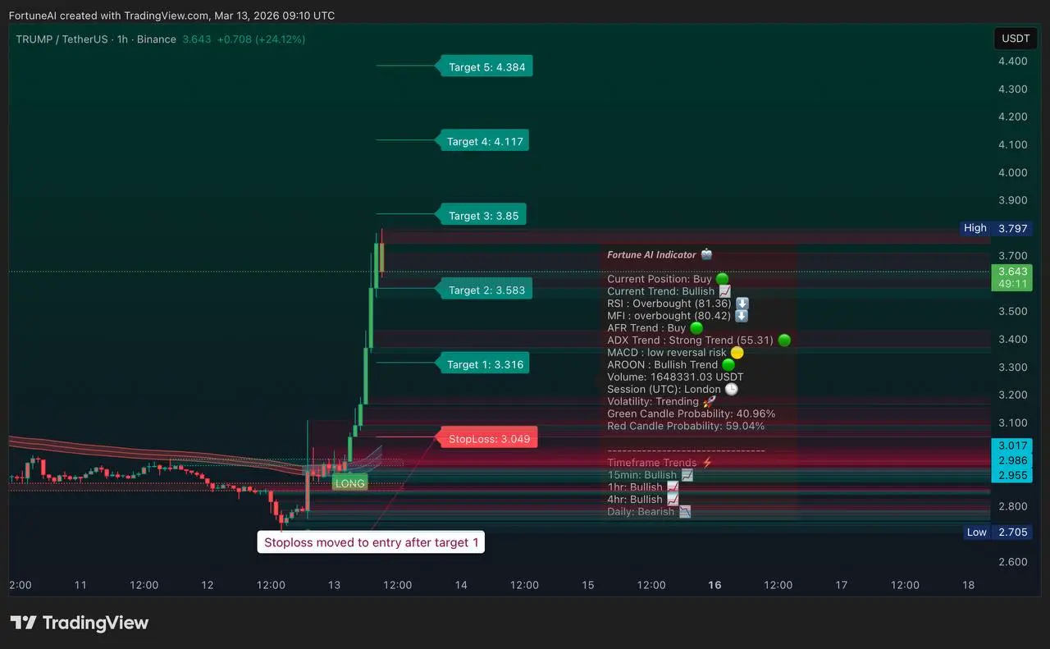The image size is (1050, 649).
Task: Click the green 3.643 current price tag on axis
Action: pyautogui.click(x=1011, y=272)
